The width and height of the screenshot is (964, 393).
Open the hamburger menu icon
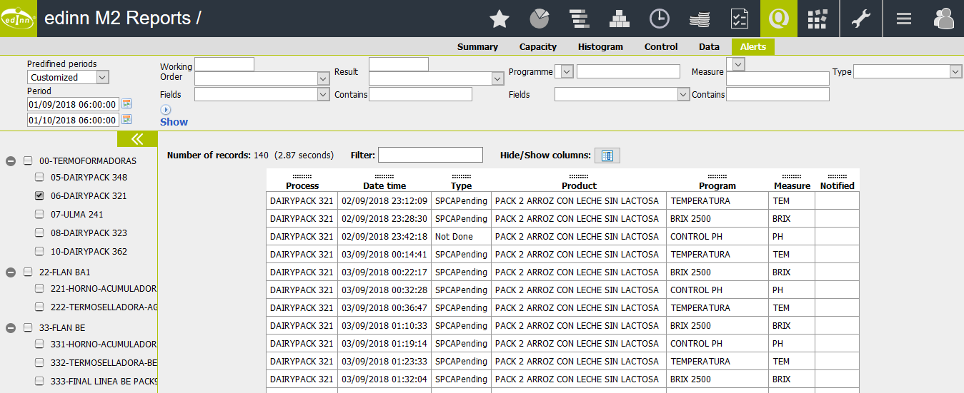click(x=904, y=19)
